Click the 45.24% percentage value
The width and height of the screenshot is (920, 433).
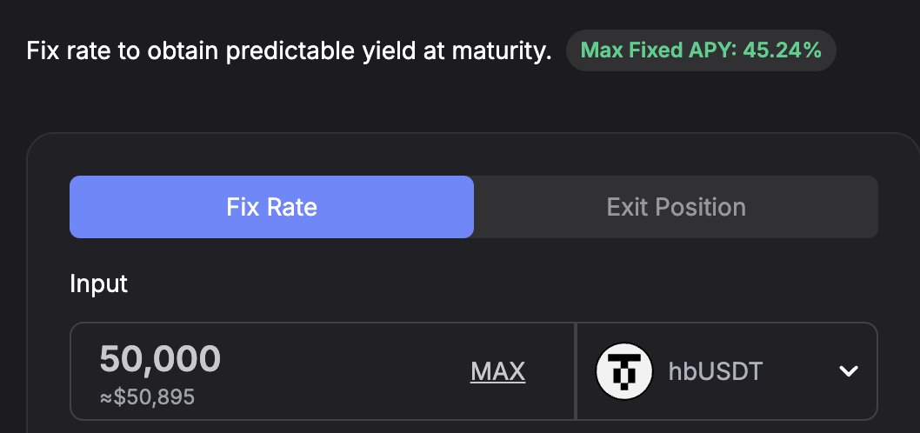(x=782, y=50)
